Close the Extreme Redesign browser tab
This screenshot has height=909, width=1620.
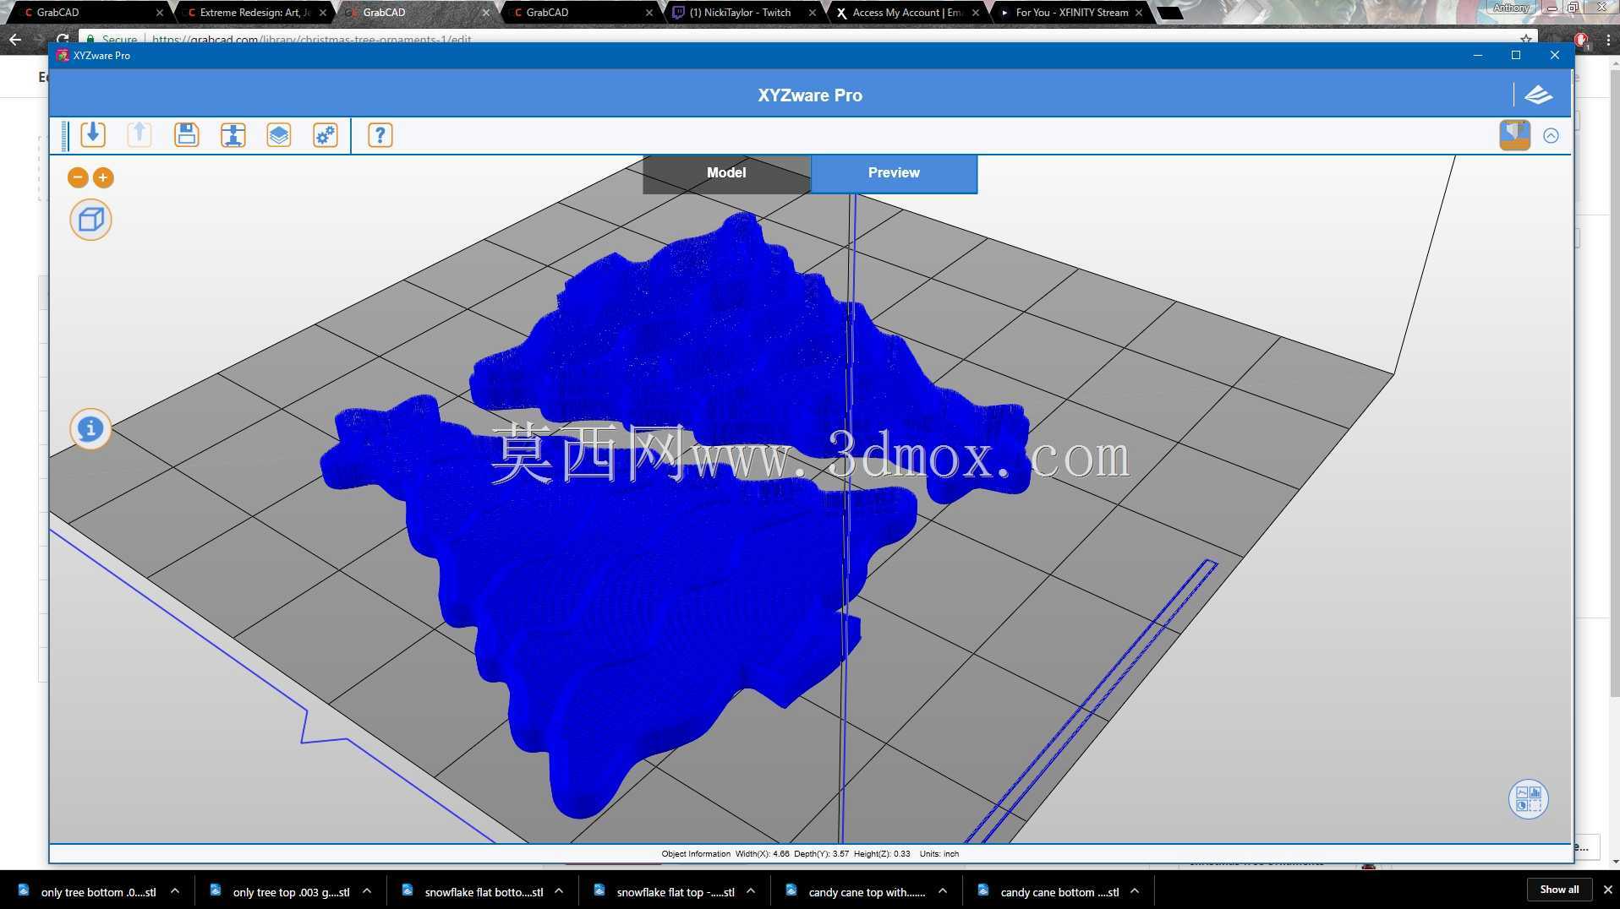click(323, 13)
